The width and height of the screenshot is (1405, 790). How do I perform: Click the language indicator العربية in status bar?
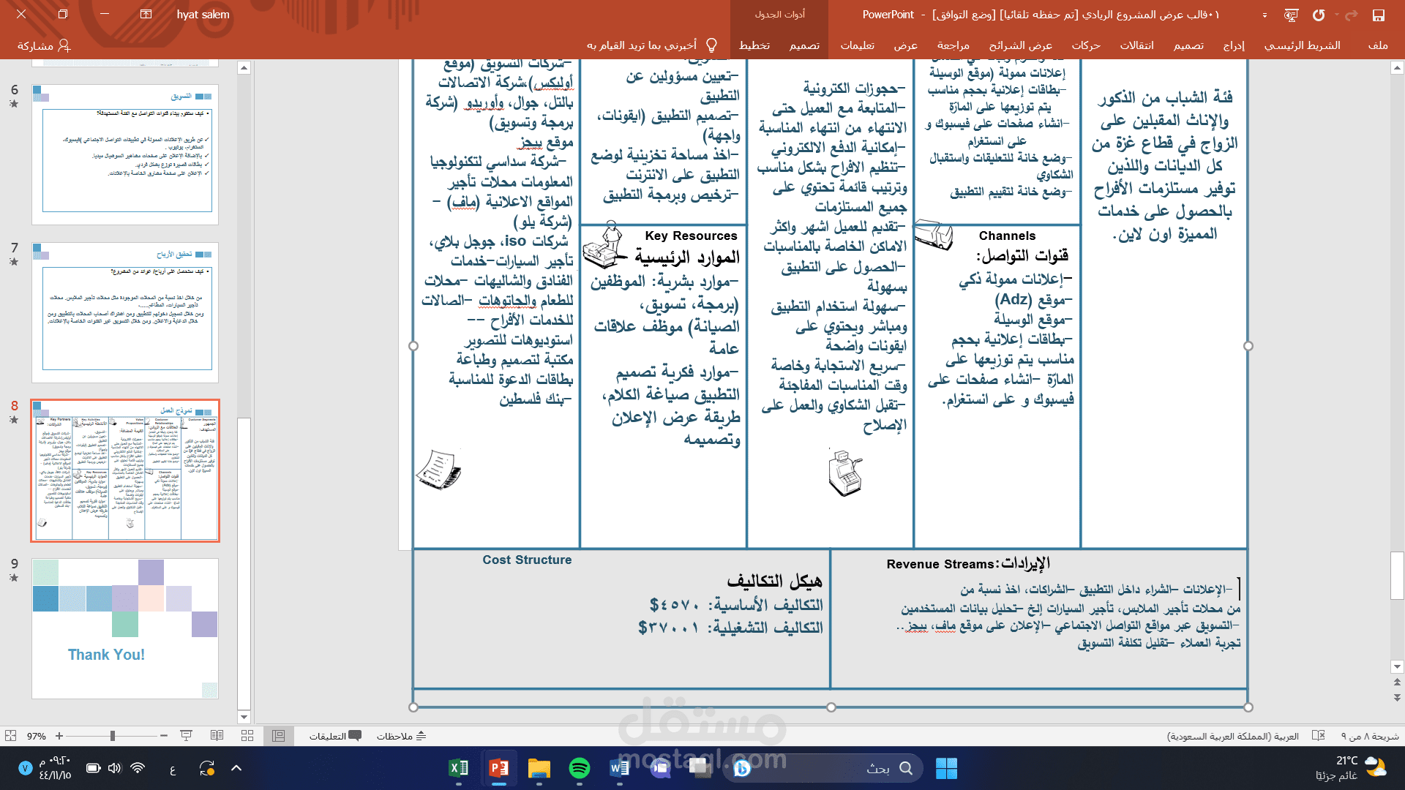tap(1232, 736)
